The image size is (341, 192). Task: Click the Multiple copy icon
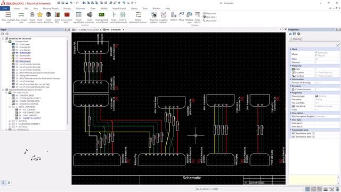click(189, 14)
